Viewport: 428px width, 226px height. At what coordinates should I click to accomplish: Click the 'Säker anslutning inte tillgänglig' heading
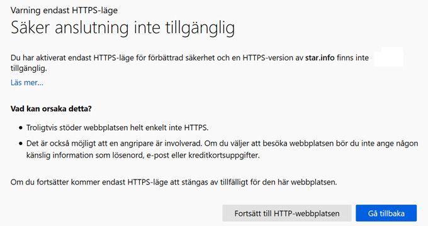coord(123,28)
